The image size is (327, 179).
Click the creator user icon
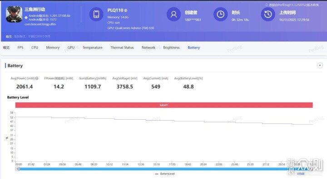(x=173, y=14)
